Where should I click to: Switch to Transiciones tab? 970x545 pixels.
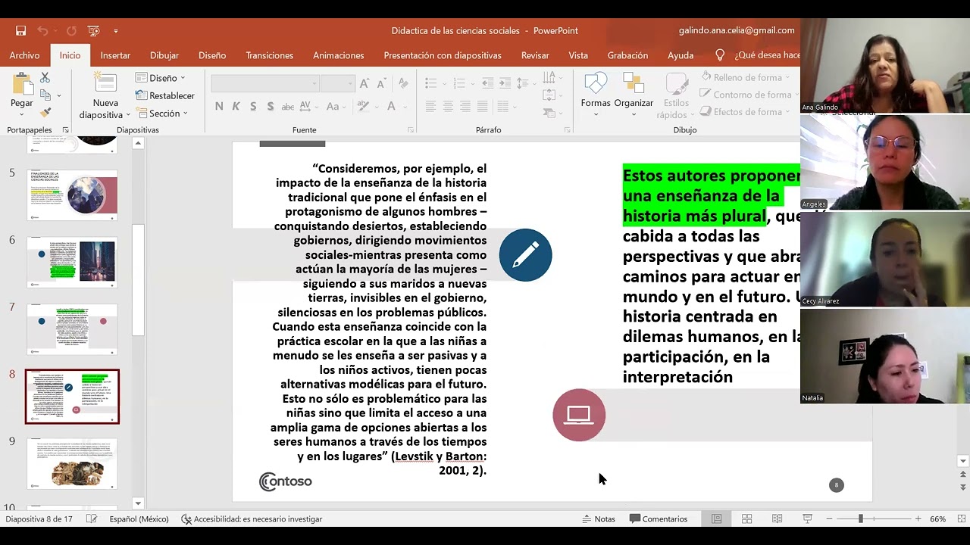tap(269, 55)
